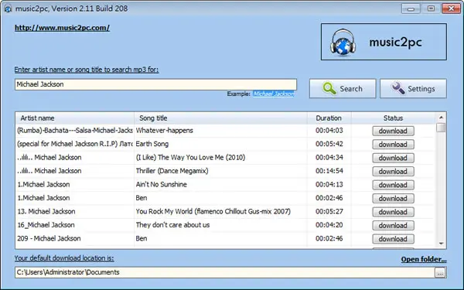
Task: Click the magnifier icon on Search button
Action: (329, 88)
